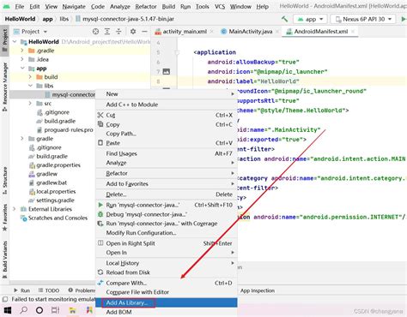Open the VCS menu

tap(220, 6)
